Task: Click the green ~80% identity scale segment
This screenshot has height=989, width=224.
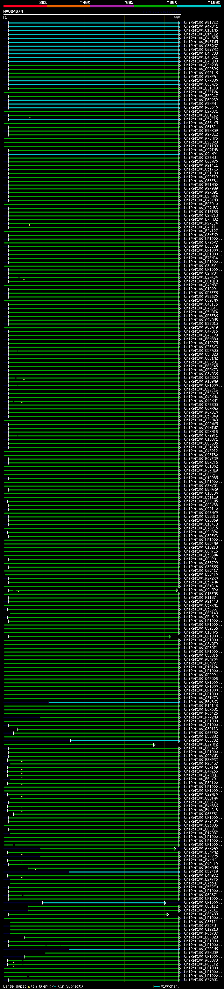Action: tap(155, 6)
